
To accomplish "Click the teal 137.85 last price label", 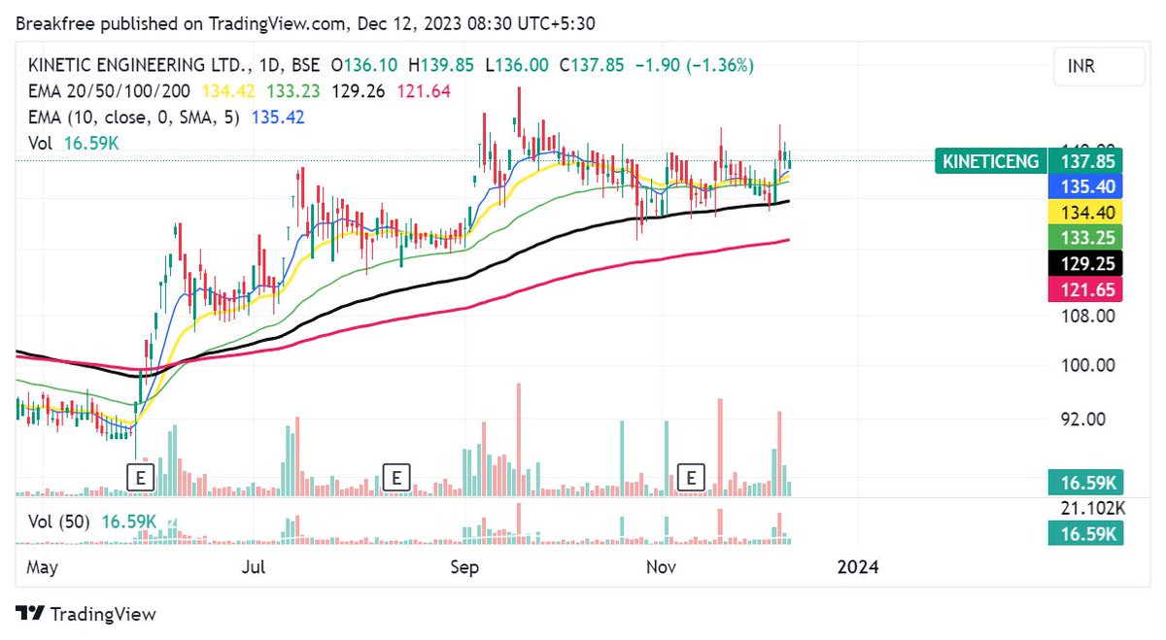I will click(1087, 161).
